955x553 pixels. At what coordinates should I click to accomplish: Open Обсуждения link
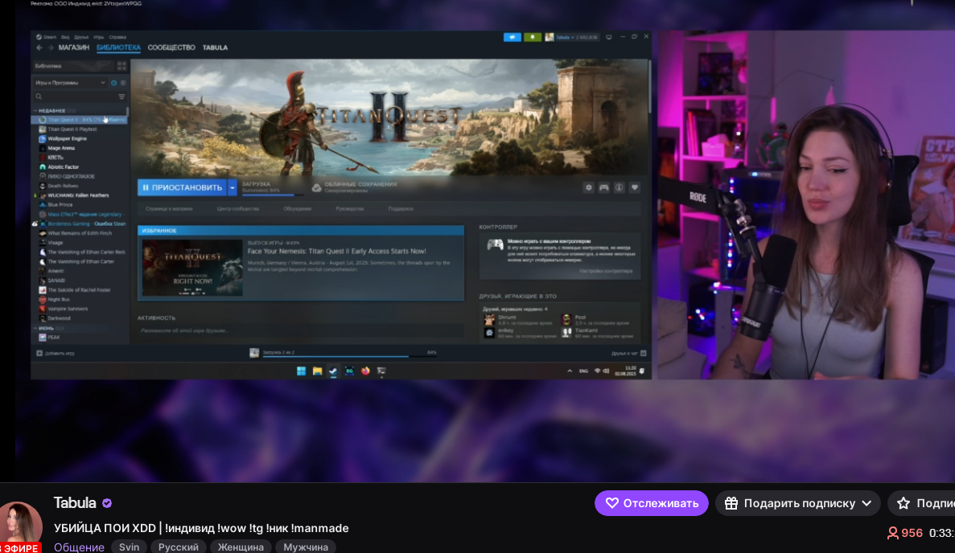[x=297, y=209]
